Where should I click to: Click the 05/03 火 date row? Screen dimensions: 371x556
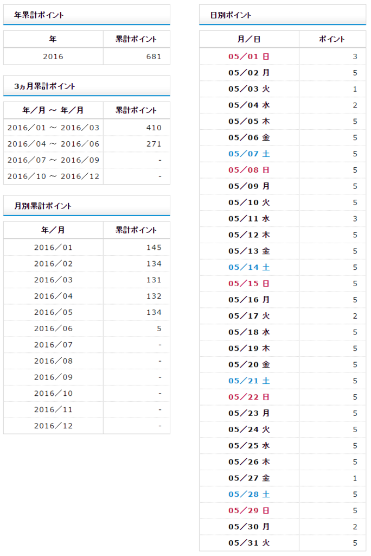tap(283, 89)
